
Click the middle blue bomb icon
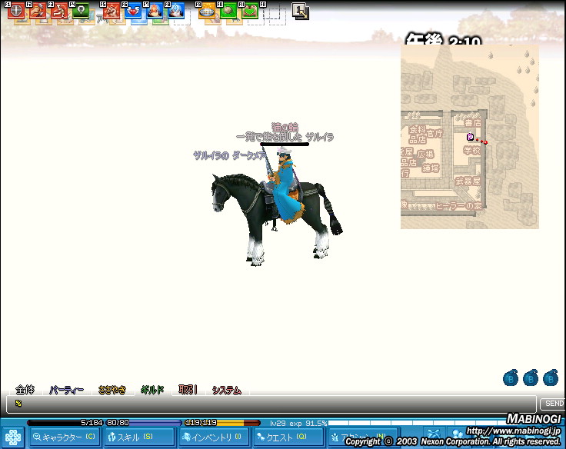pyautogui.click(x=531, y=378)
